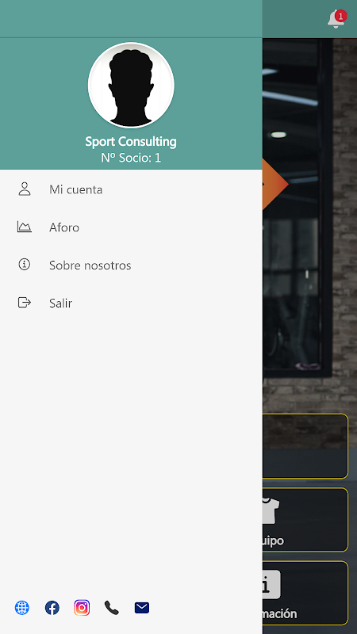The width and height of the screenshot is (357, 634).
Task: Click the Aforo chart icon
Action: click(25, 227)
